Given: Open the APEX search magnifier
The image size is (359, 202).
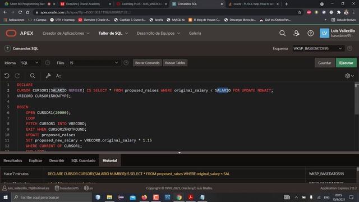Looking at the screenshot, I should tap(282, 33).
